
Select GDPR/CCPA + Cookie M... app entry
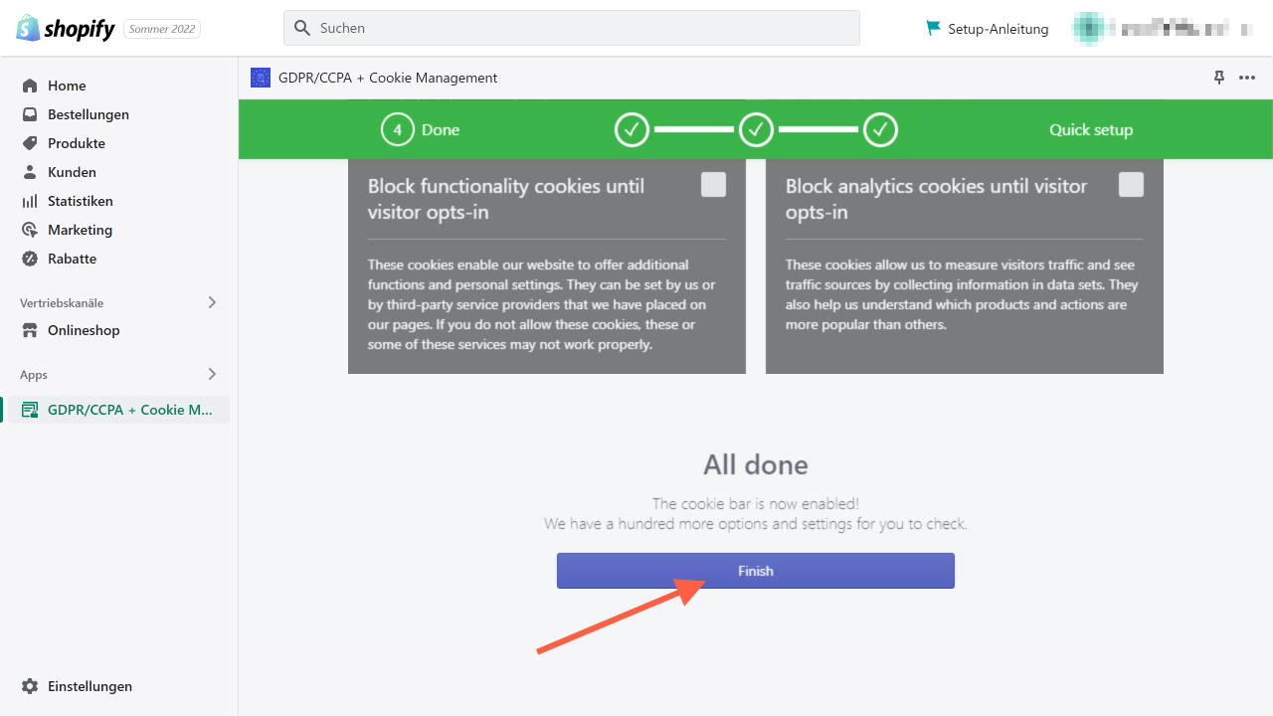point(118,410)
